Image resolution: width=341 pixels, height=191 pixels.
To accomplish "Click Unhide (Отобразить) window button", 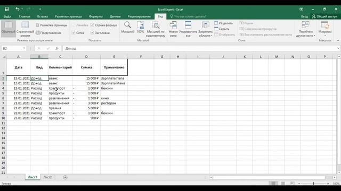I will [x=225, y=34].
